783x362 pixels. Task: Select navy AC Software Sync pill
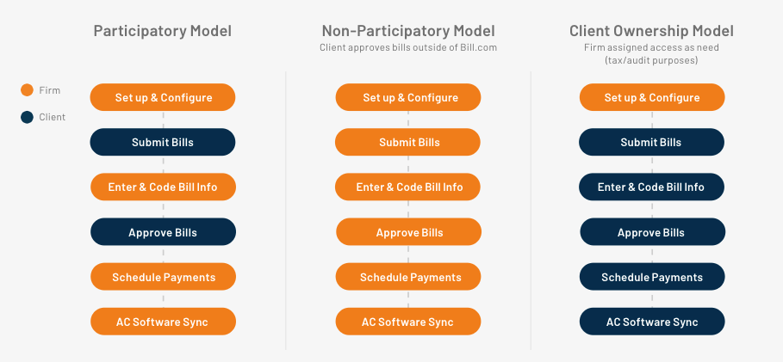[652, 322]
